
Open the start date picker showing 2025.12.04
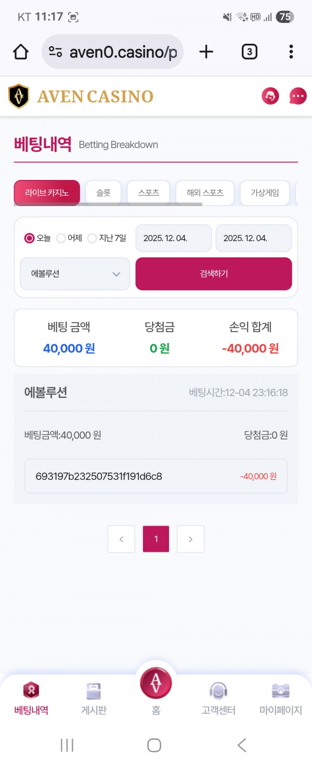point(173,238)
